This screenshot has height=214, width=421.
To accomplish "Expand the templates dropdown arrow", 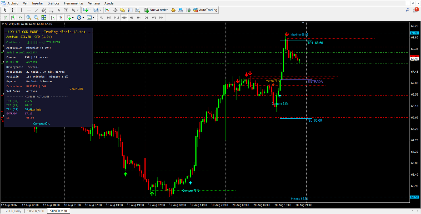I will point(93,18).
